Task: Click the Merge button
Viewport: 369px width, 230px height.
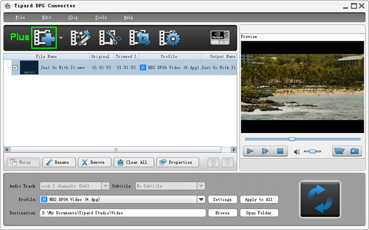Action: (x=23, y=163)
